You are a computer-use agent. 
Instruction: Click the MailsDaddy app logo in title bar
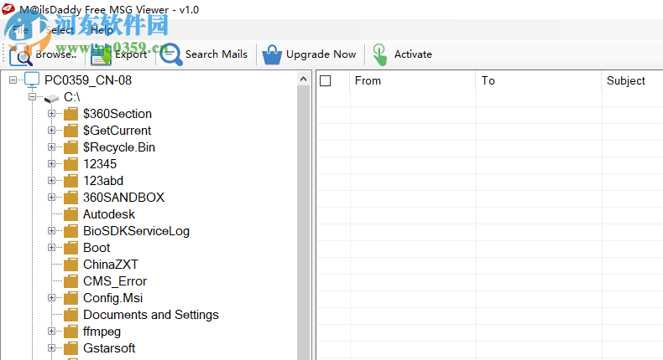pyautogui.click(x=8, y=9)
